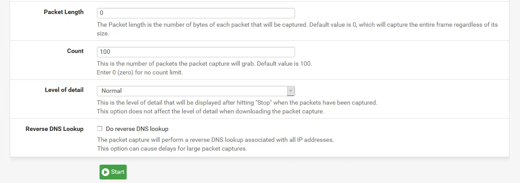This screenshot has height=183, width=520.
Task: Click into the Count input field
Action: pyautogui.click(x=196, y=52)
